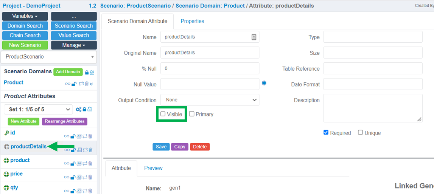
Task: Expand Product domain with double chevron
Action: [91, 84]
